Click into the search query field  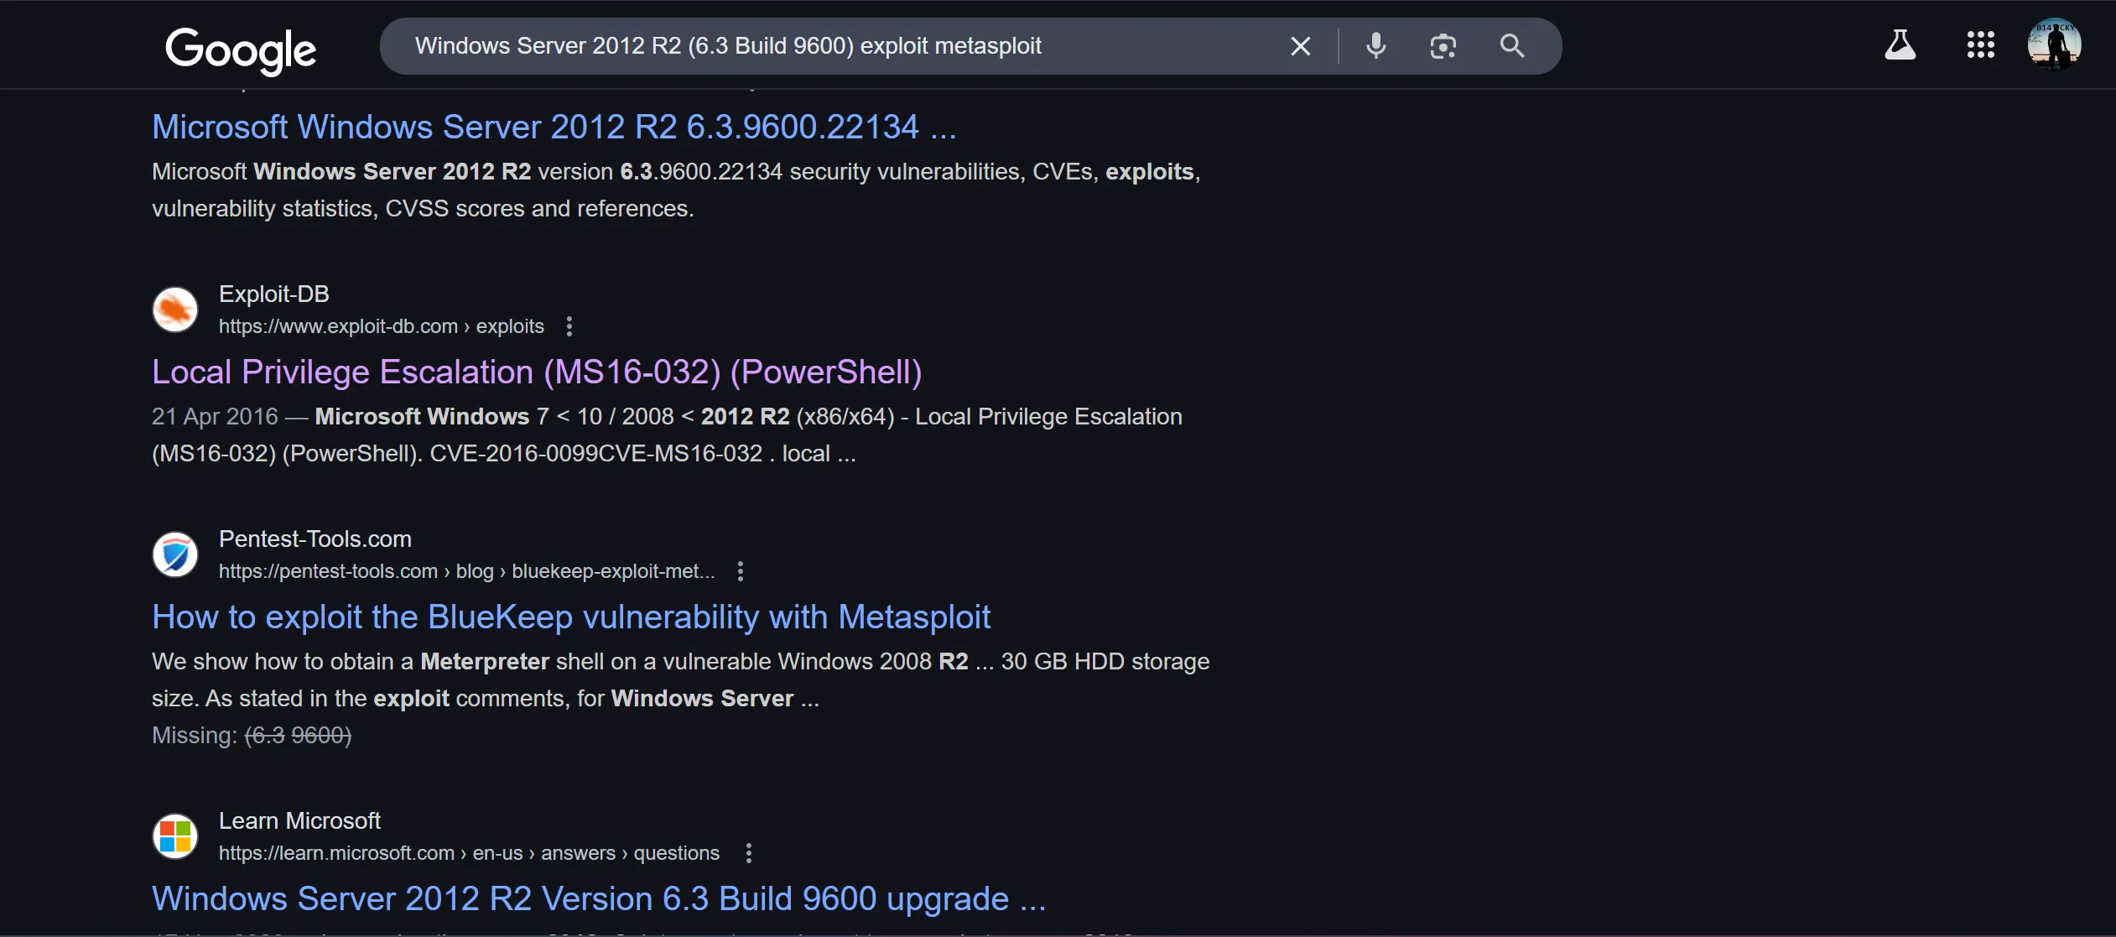[839, 46]
